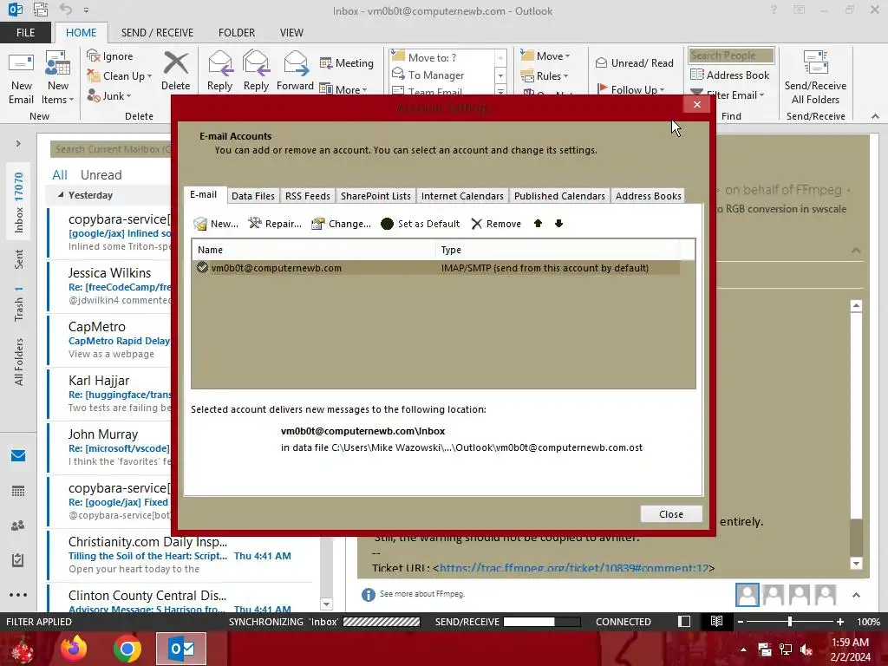The height and width of the screenshot is (666, 888).
Task: Toggle the Normal view status bar button
Action: 684,621
